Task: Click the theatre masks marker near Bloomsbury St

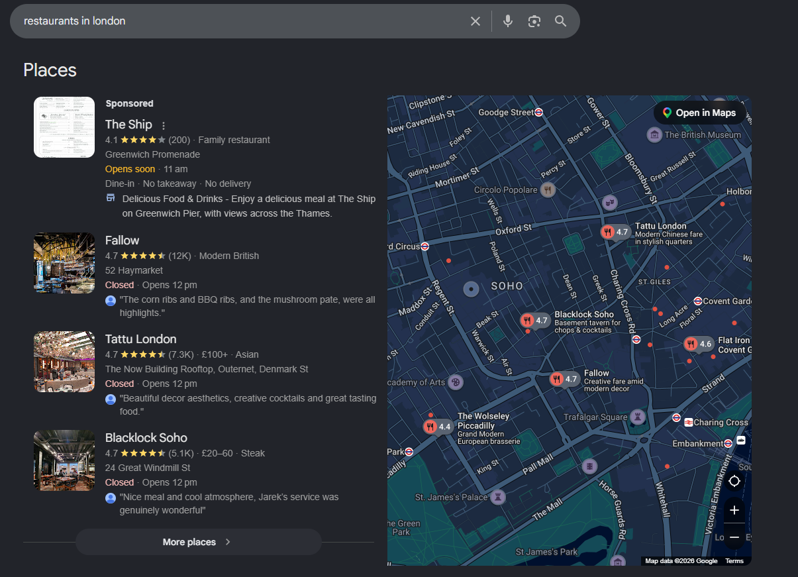Action: (609, 201)
